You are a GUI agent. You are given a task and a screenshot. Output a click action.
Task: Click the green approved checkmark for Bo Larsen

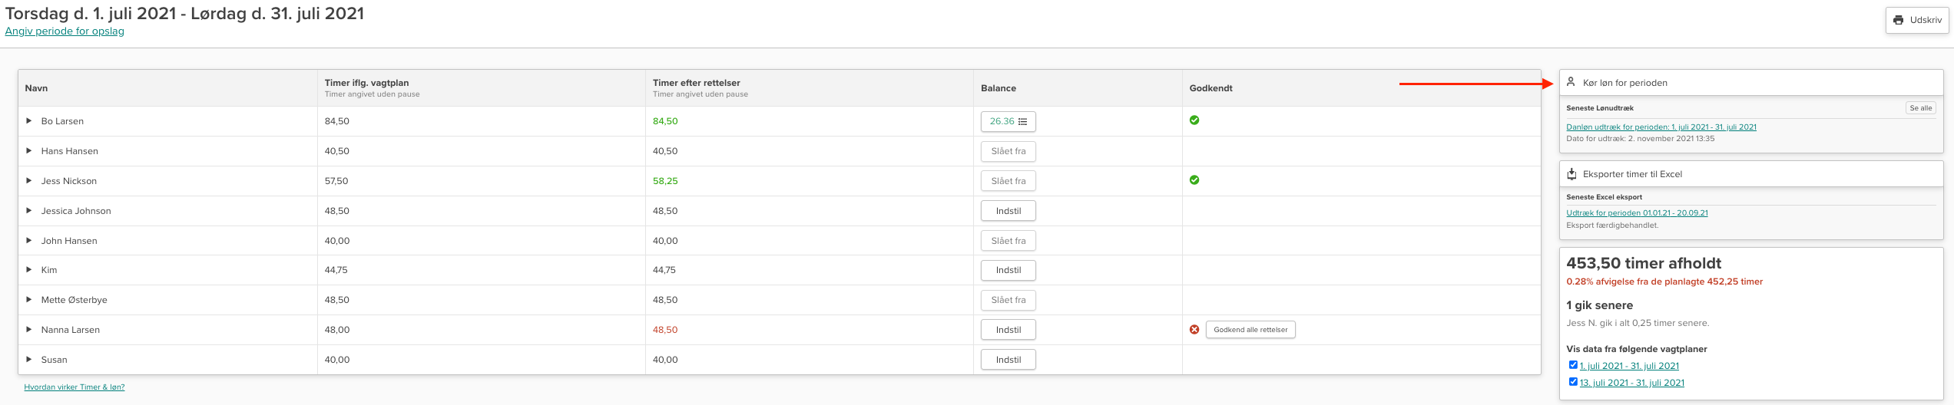pyautogui.click(x=1194, y=120)
